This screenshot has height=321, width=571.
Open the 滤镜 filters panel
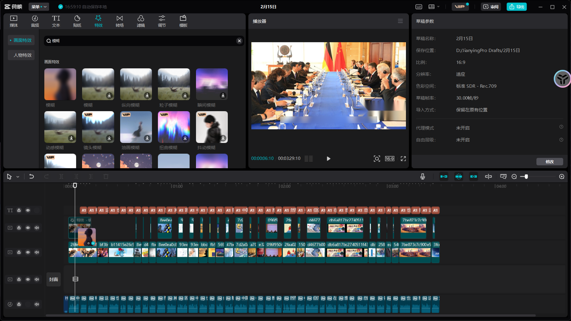pyautogui.click(x=141, y=21)
